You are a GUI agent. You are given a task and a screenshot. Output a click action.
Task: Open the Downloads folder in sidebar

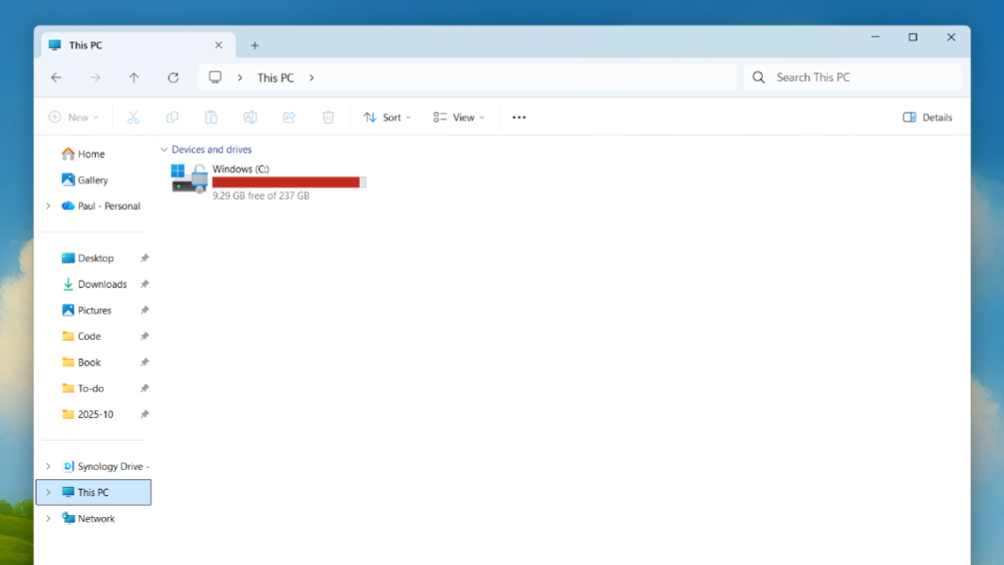[102, 284]
